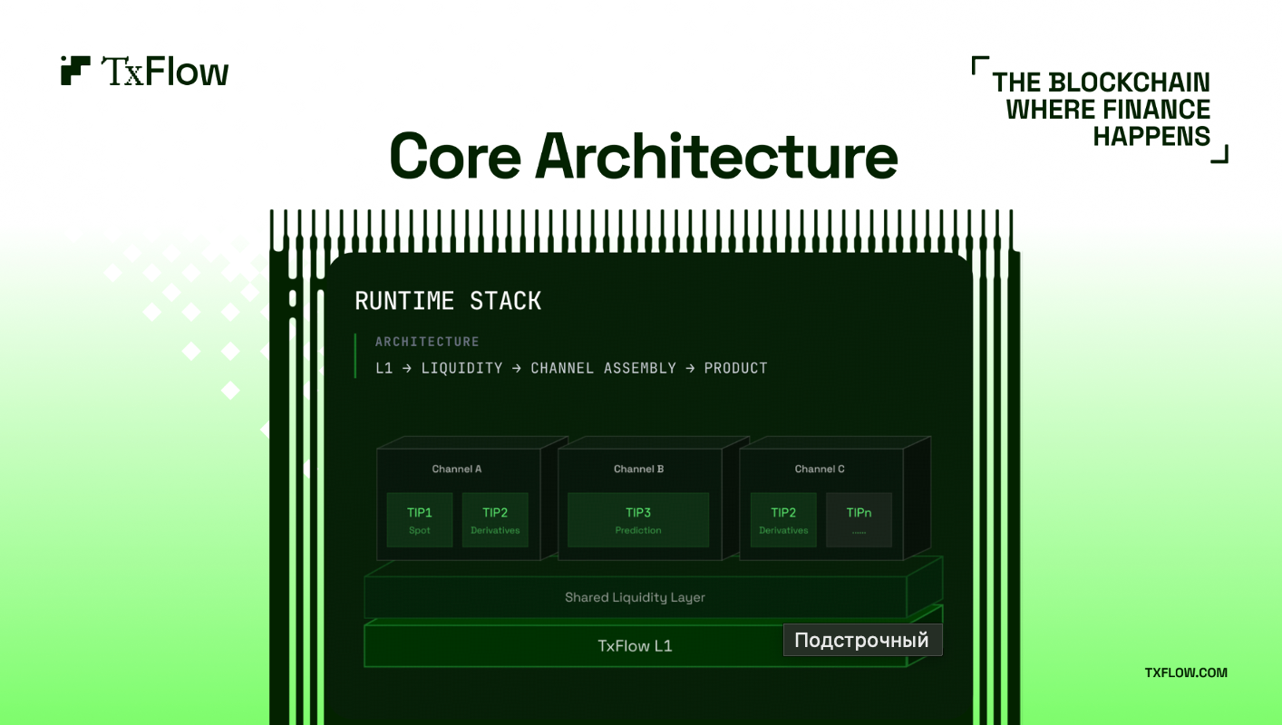Click the Blockchain Where Finance Happens tagline

point(1102,109)
